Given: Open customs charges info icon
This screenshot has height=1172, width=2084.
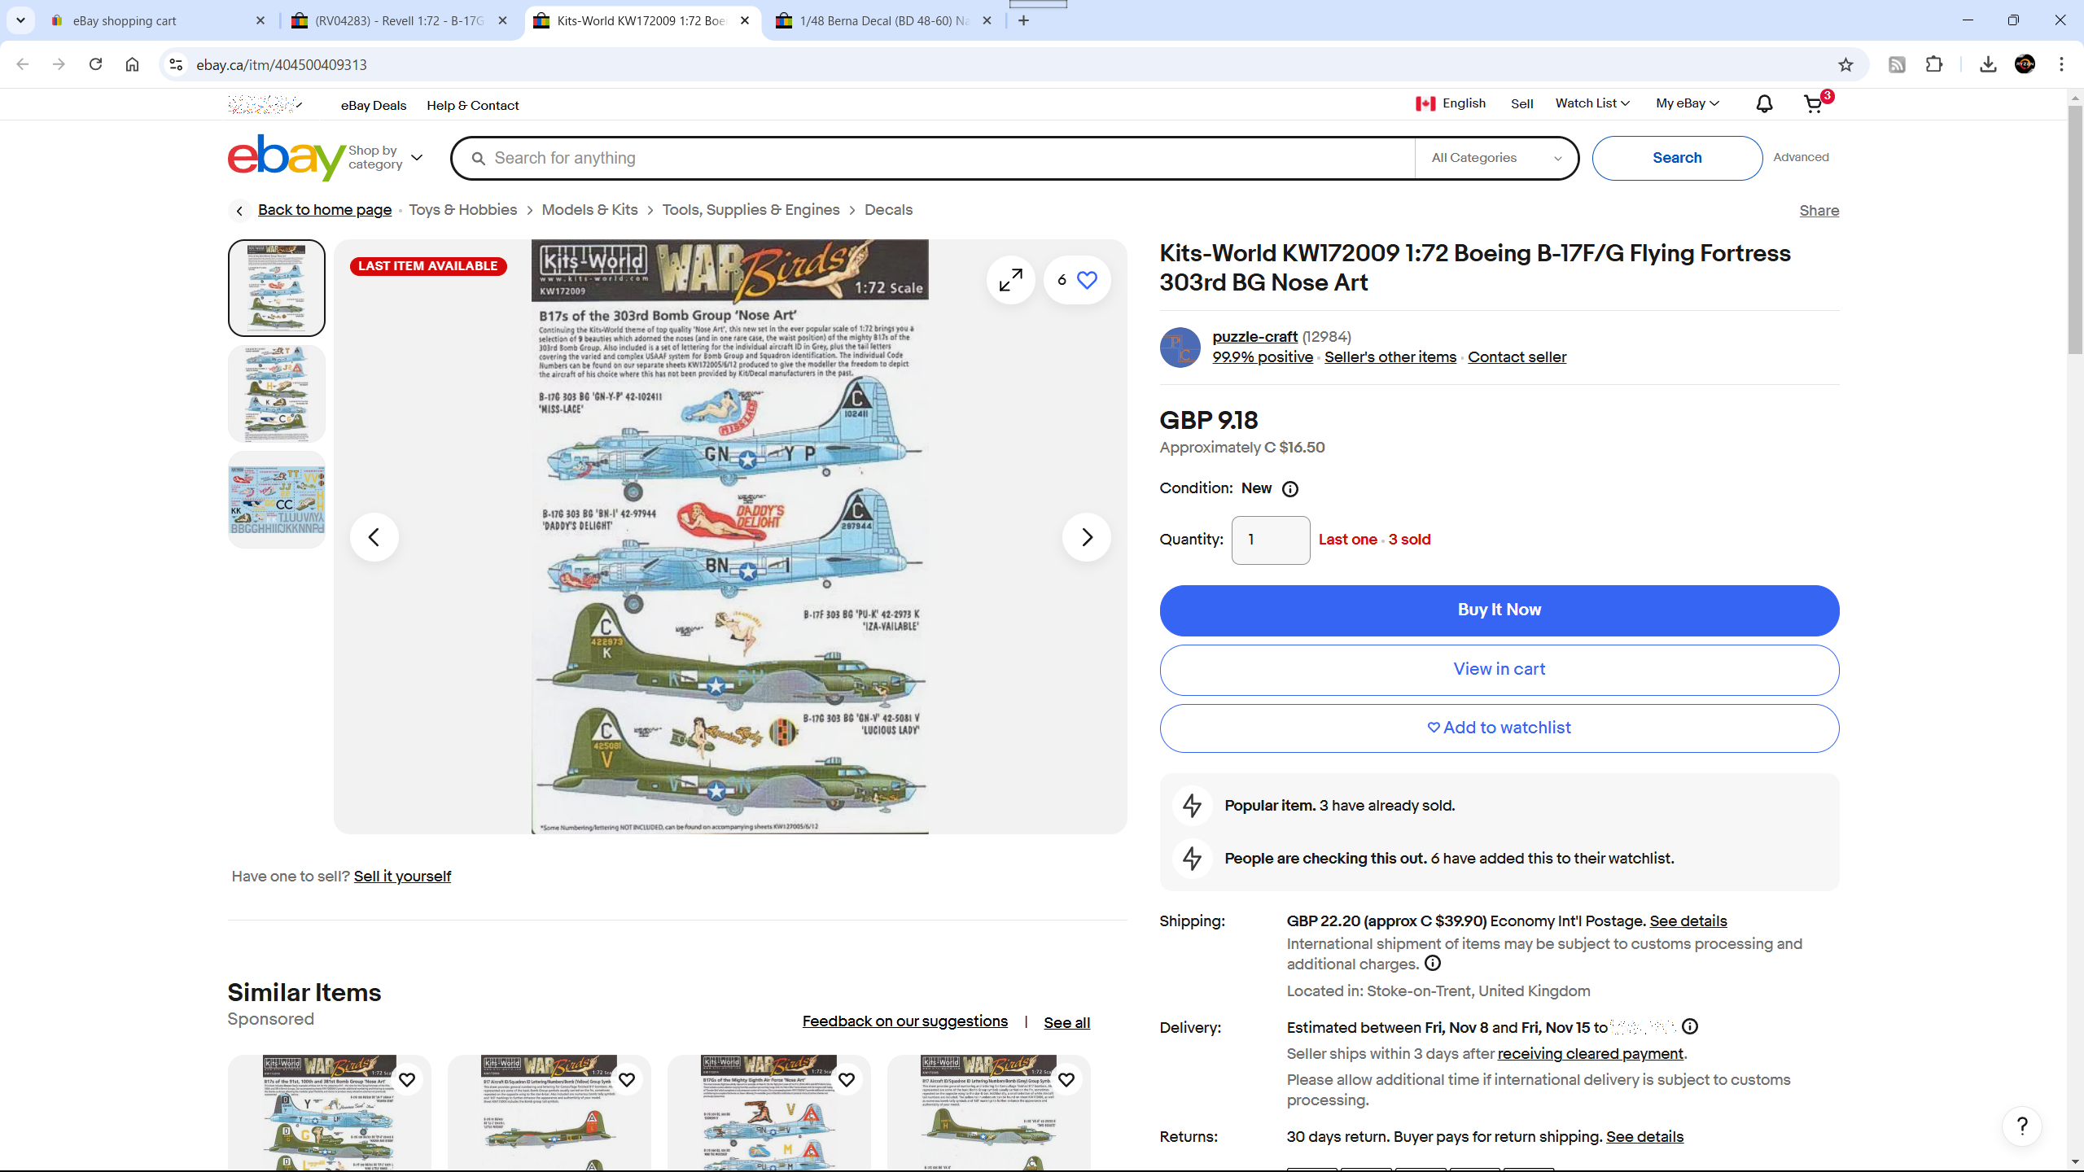Looking at the screenshot, I should [x=1433, y=964].
